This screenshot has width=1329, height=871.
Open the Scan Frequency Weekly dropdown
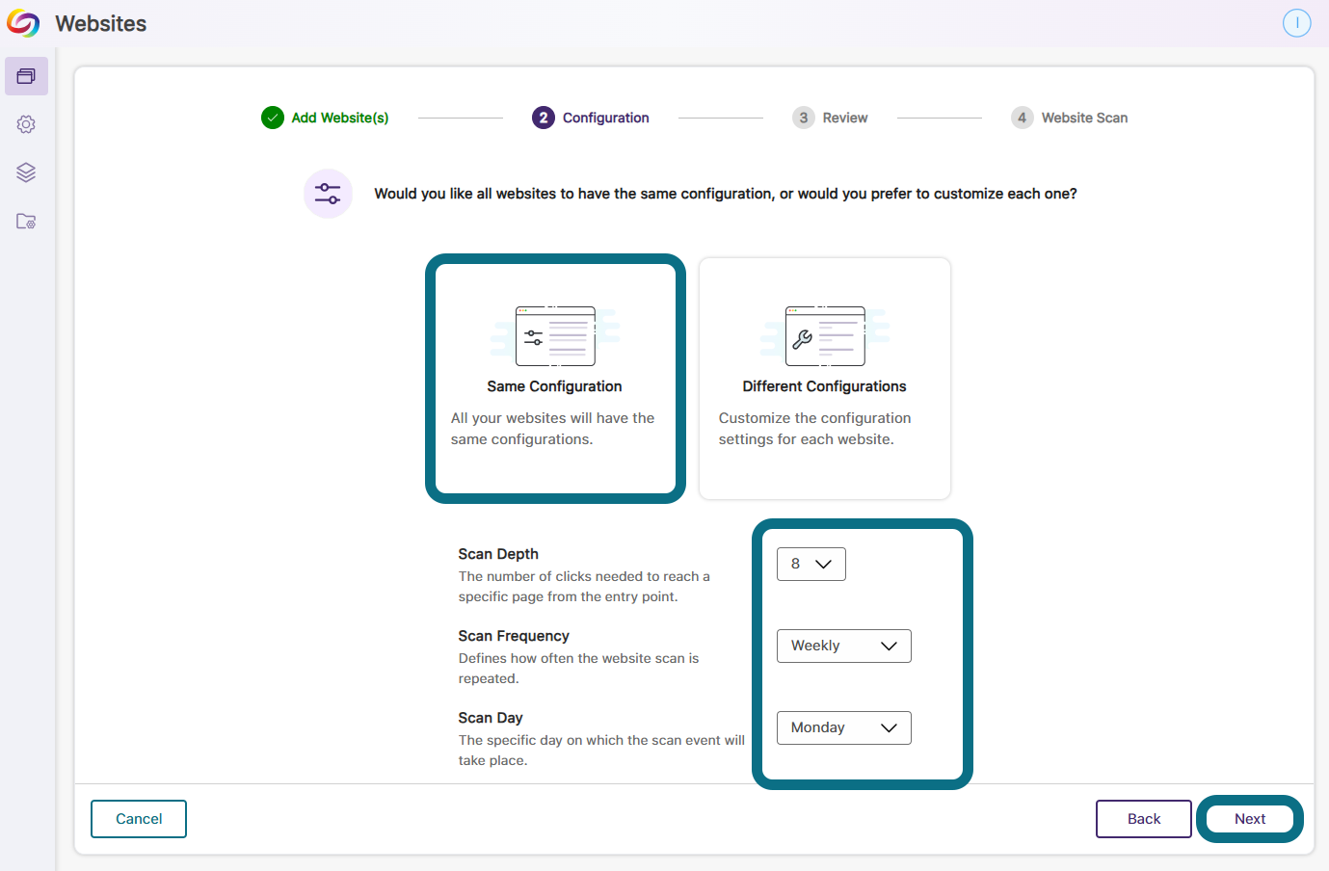tap(843, 647)
